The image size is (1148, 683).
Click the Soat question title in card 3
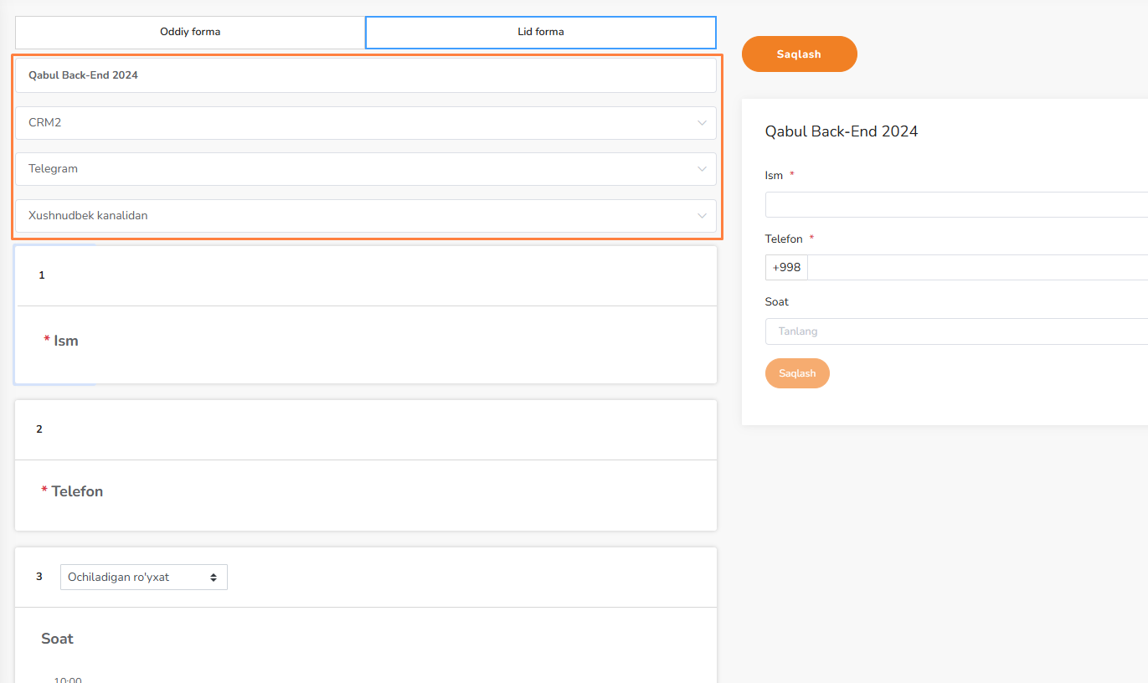tap(57, 639)
